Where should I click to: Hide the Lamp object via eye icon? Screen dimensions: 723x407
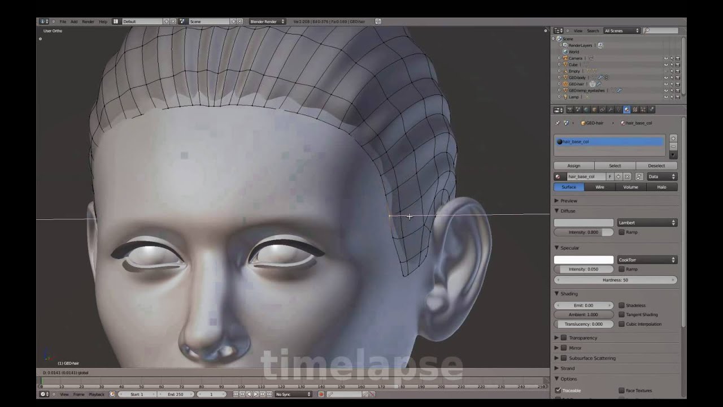point(666,97)
